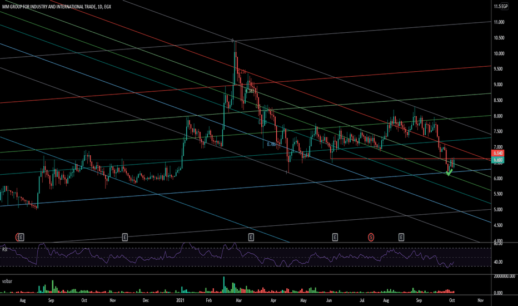Click the 5.500 price axis label
The height and width of the screenshot is (306, 518).
point(498,194)
